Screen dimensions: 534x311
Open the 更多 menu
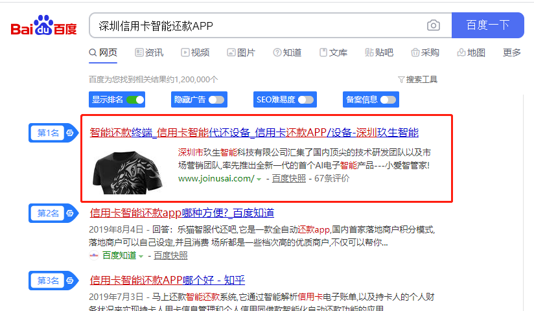512,52
